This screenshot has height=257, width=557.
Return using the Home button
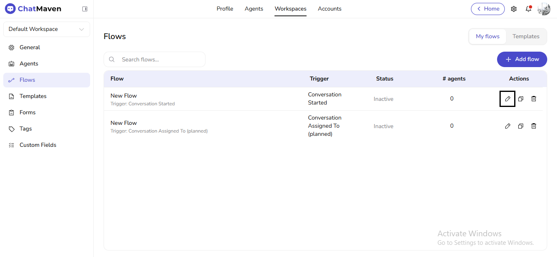[488, 9]
